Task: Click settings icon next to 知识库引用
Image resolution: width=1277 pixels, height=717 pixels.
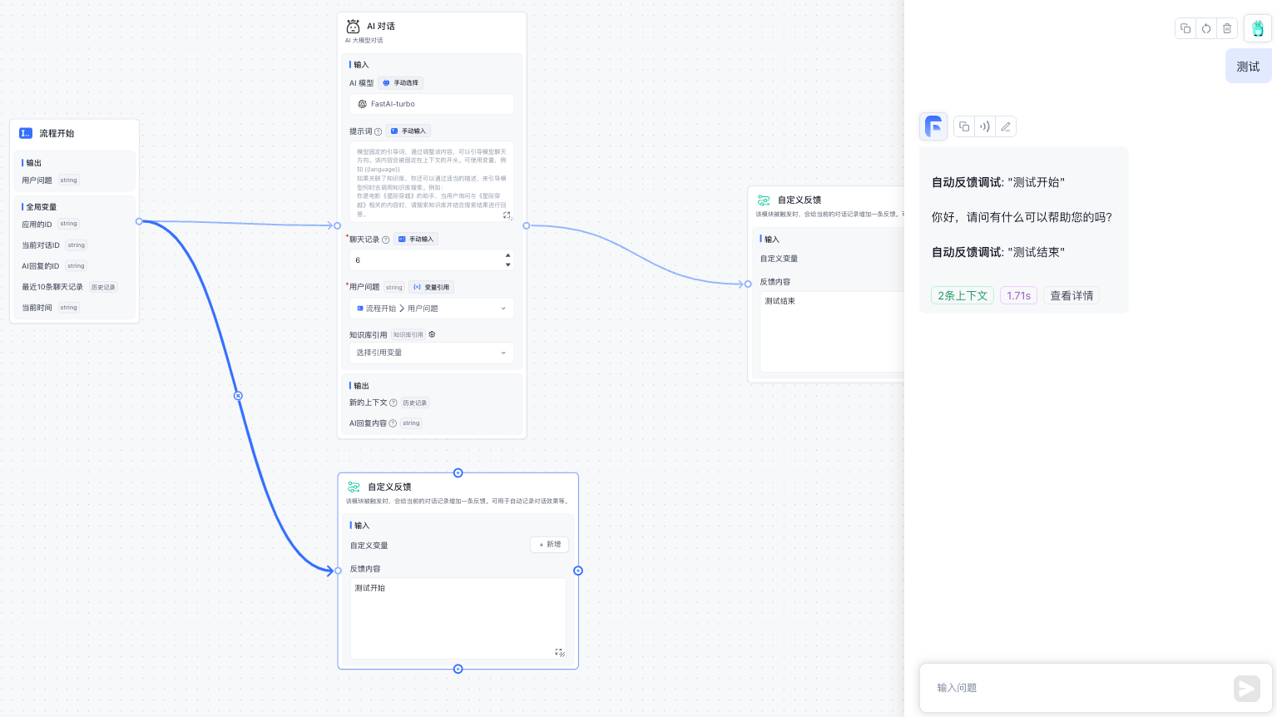Action: (x=432, y=334)
